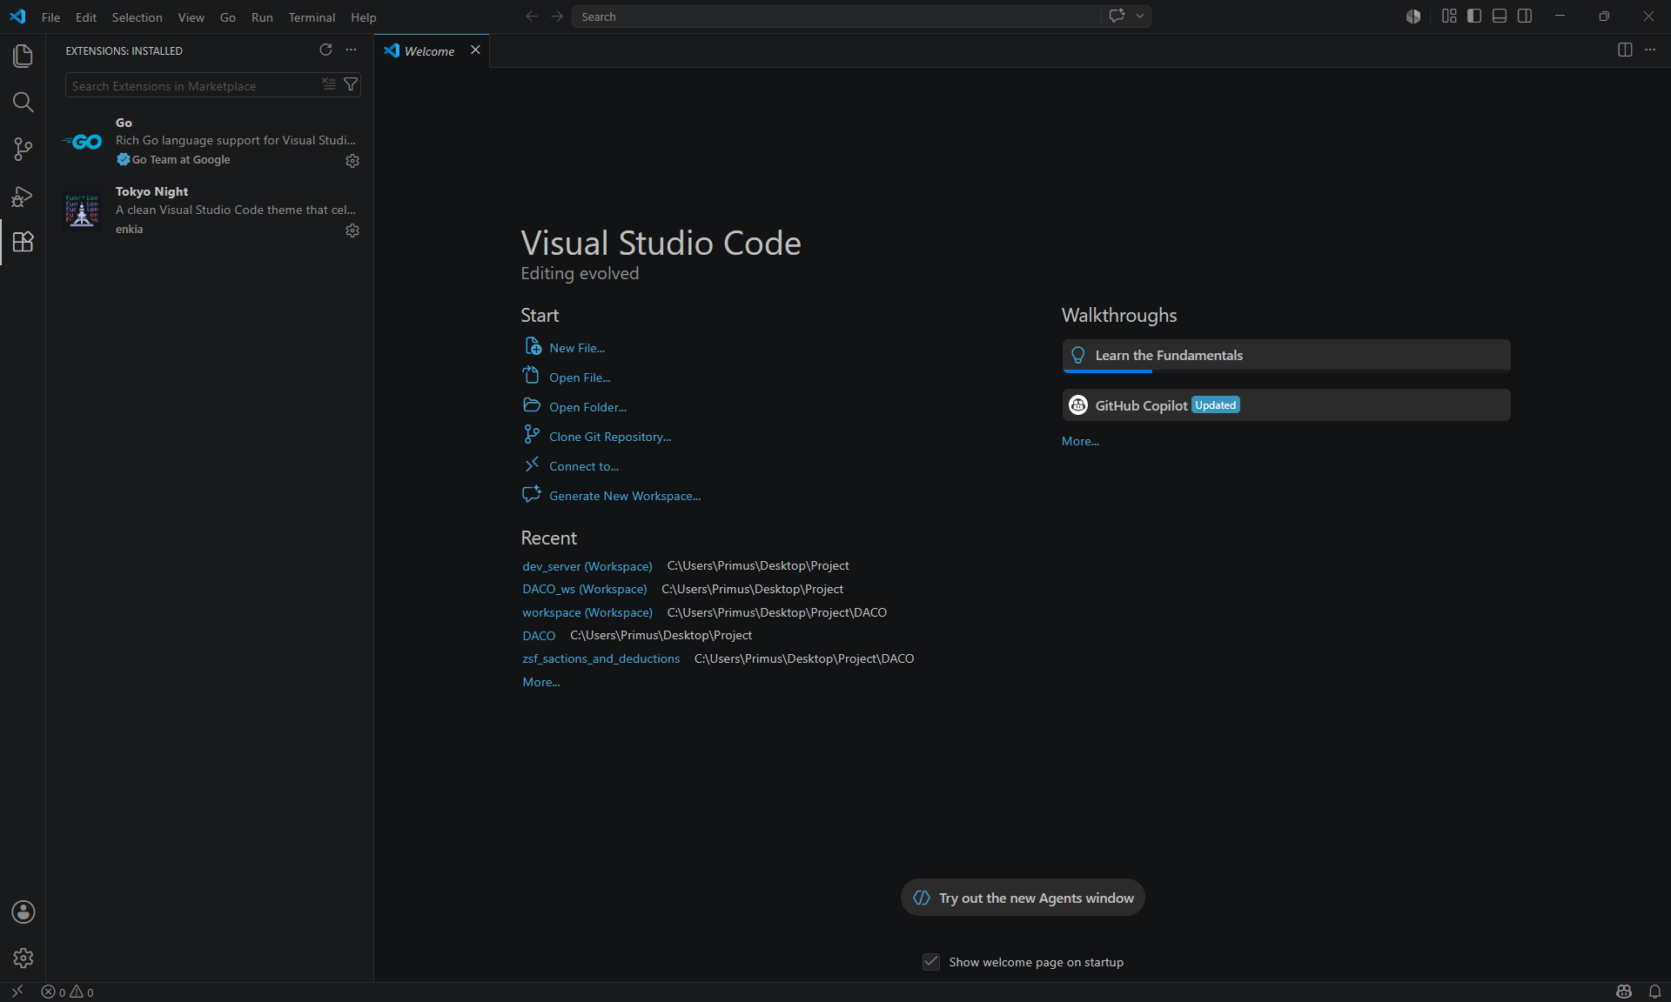The width and height of the screenshot is (1671, 1002).
Task: Go back using the navigation arrow
Action: tap(532, 17)
